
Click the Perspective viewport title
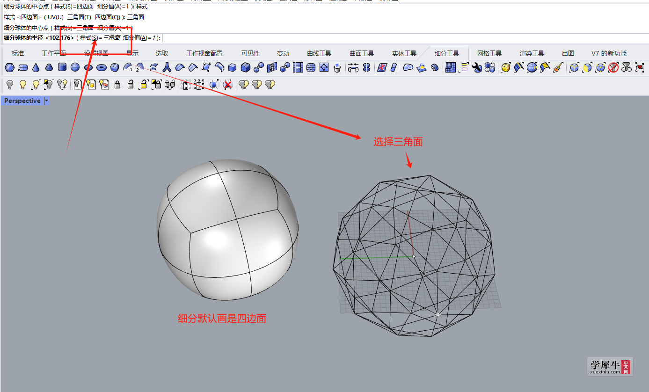(x=22, y=101)
